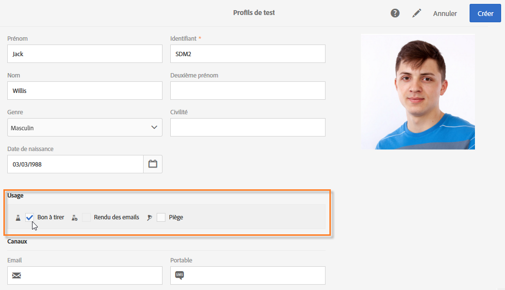Select the Identifiant field with SDM2
Screen dimensions: 505x290
point(247,54)
